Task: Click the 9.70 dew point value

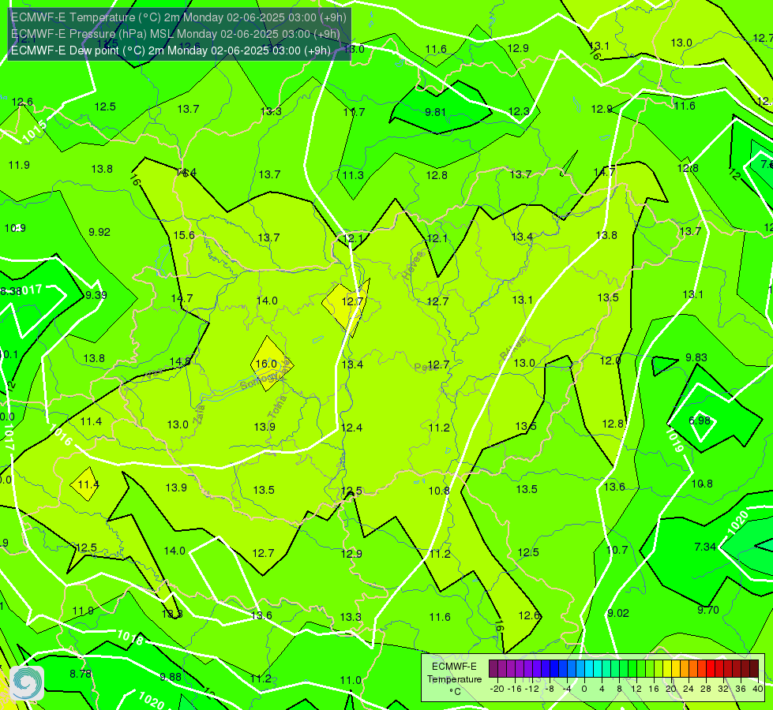Action: (x=708, y=610)
